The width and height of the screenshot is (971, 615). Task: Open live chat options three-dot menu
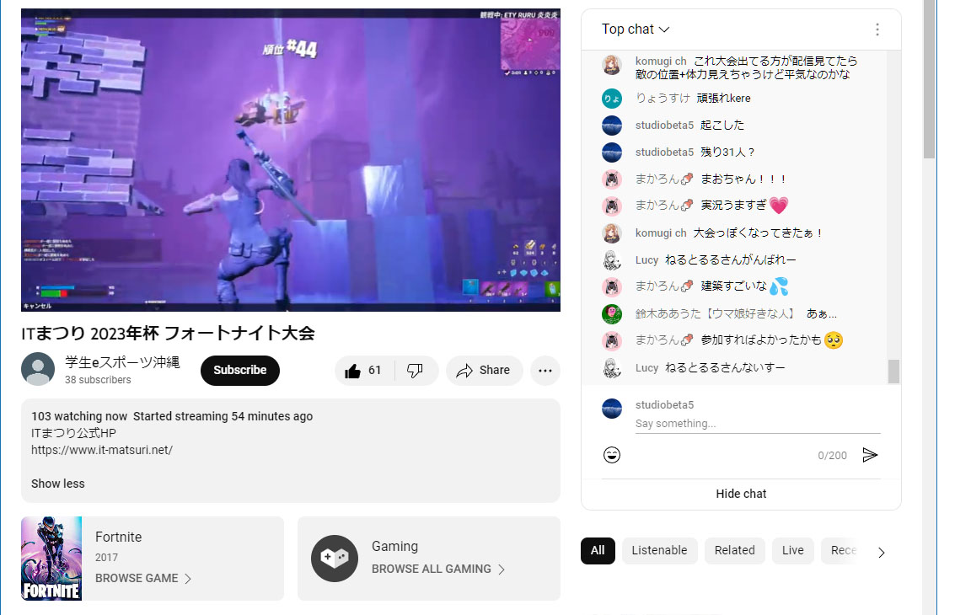[877, 29]
